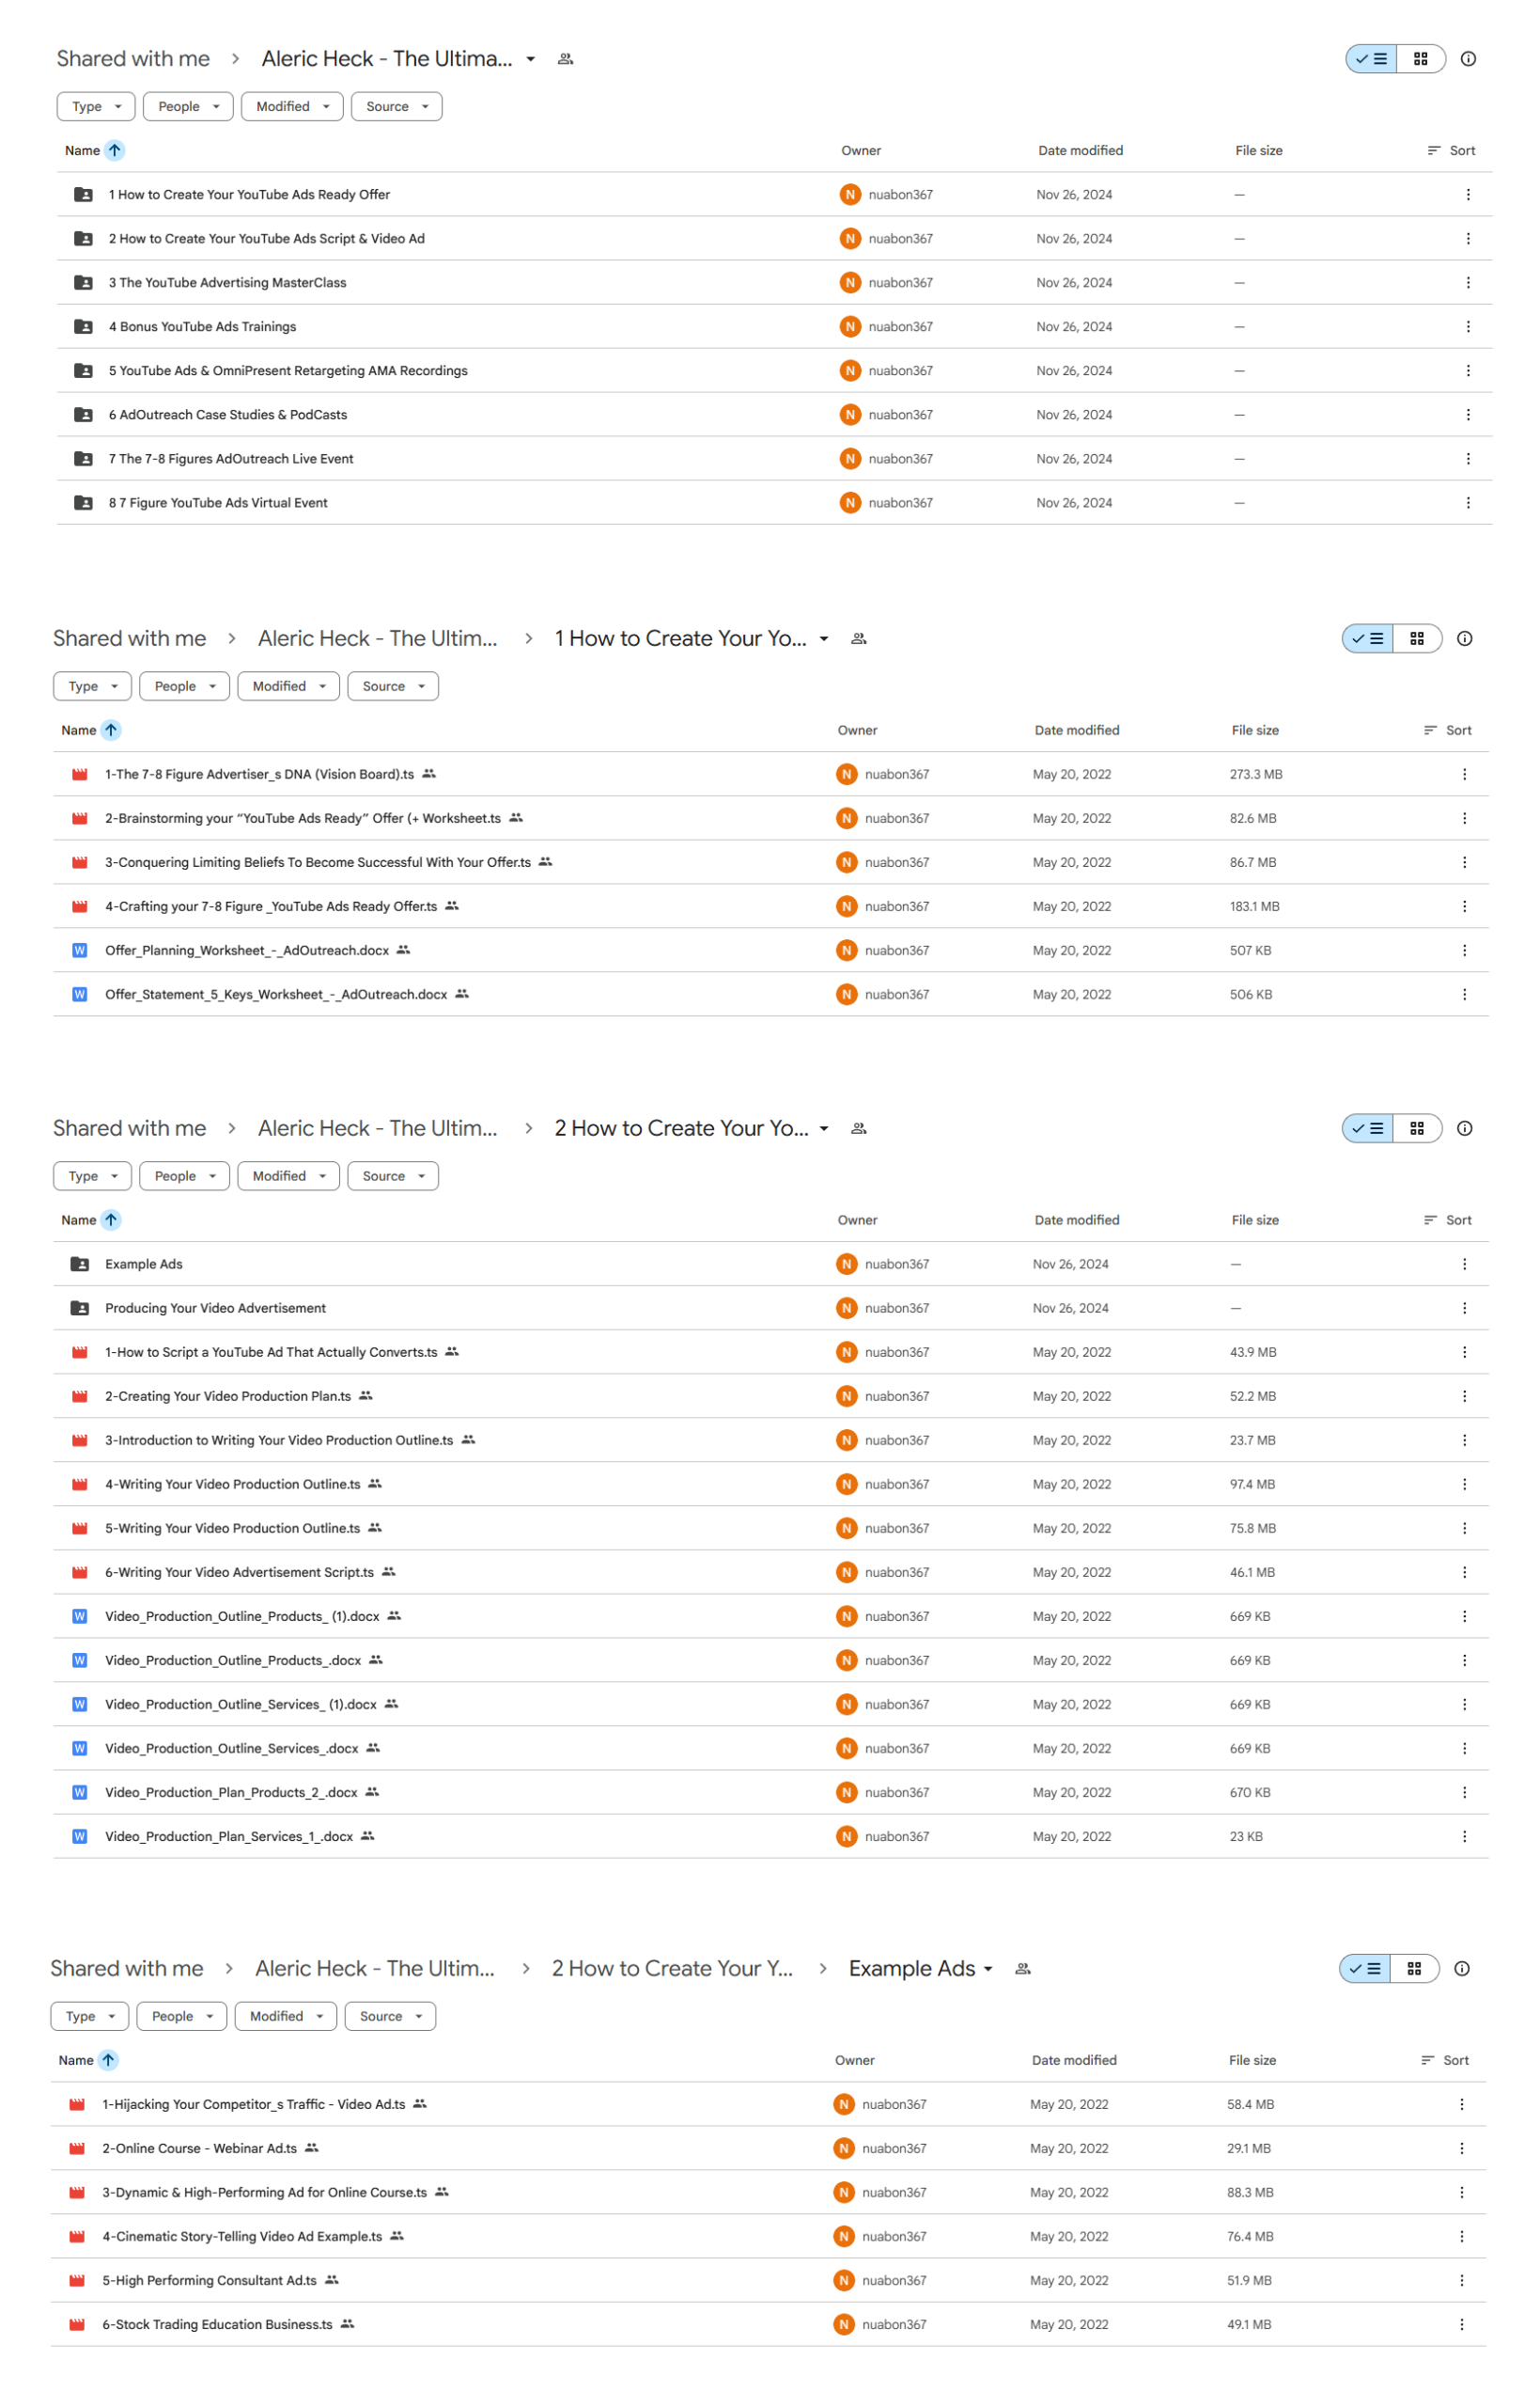The image size is (1540, 2407).
Task: Click the shared-people icon next to 'Example Ads' breadcrumb title
Action: (1022, 1968)
